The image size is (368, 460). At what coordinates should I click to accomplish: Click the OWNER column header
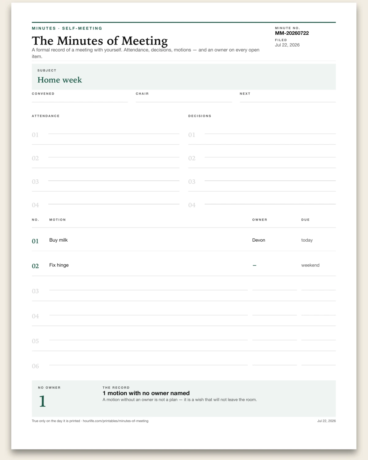(x=259, y=220)
